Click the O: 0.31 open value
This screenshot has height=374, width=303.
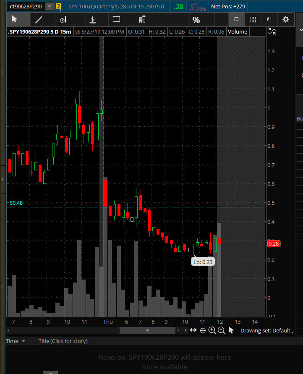tap(136, 32)
